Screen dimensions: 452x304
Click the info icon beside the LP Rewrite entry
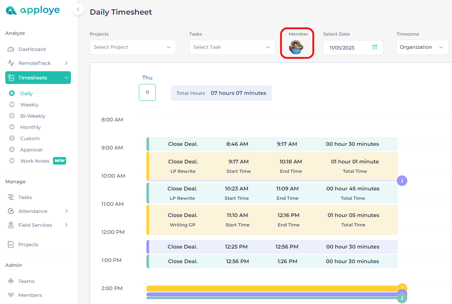(402, 180)
